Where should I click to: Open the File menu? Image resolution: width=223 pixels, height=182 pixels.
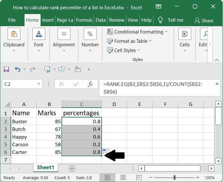pos(12,20)
